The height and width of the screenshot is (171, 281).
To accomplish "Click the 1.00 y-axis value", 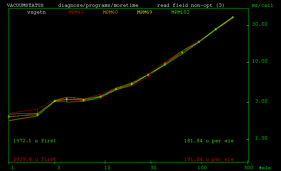I will 261,138.
